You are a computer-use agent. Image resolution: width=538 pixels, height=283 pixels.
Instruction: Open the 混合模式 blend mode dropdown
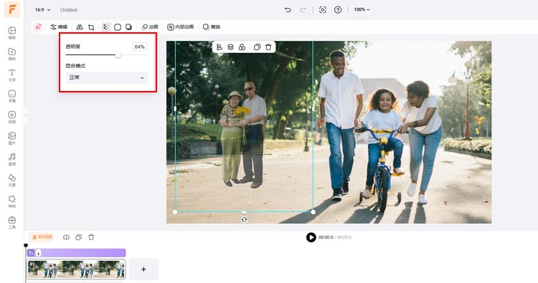coord(106,77)
